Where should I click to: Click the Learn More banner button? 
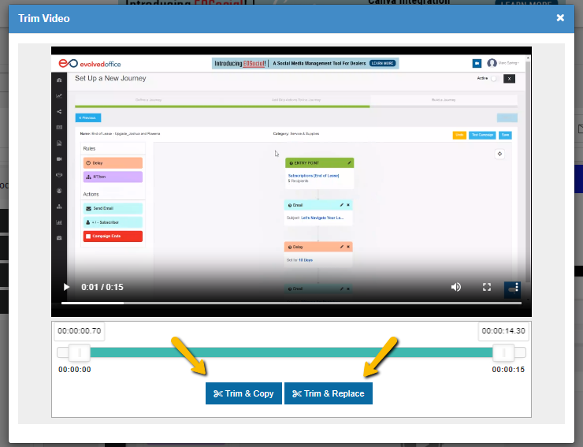(x=382, y=63)
